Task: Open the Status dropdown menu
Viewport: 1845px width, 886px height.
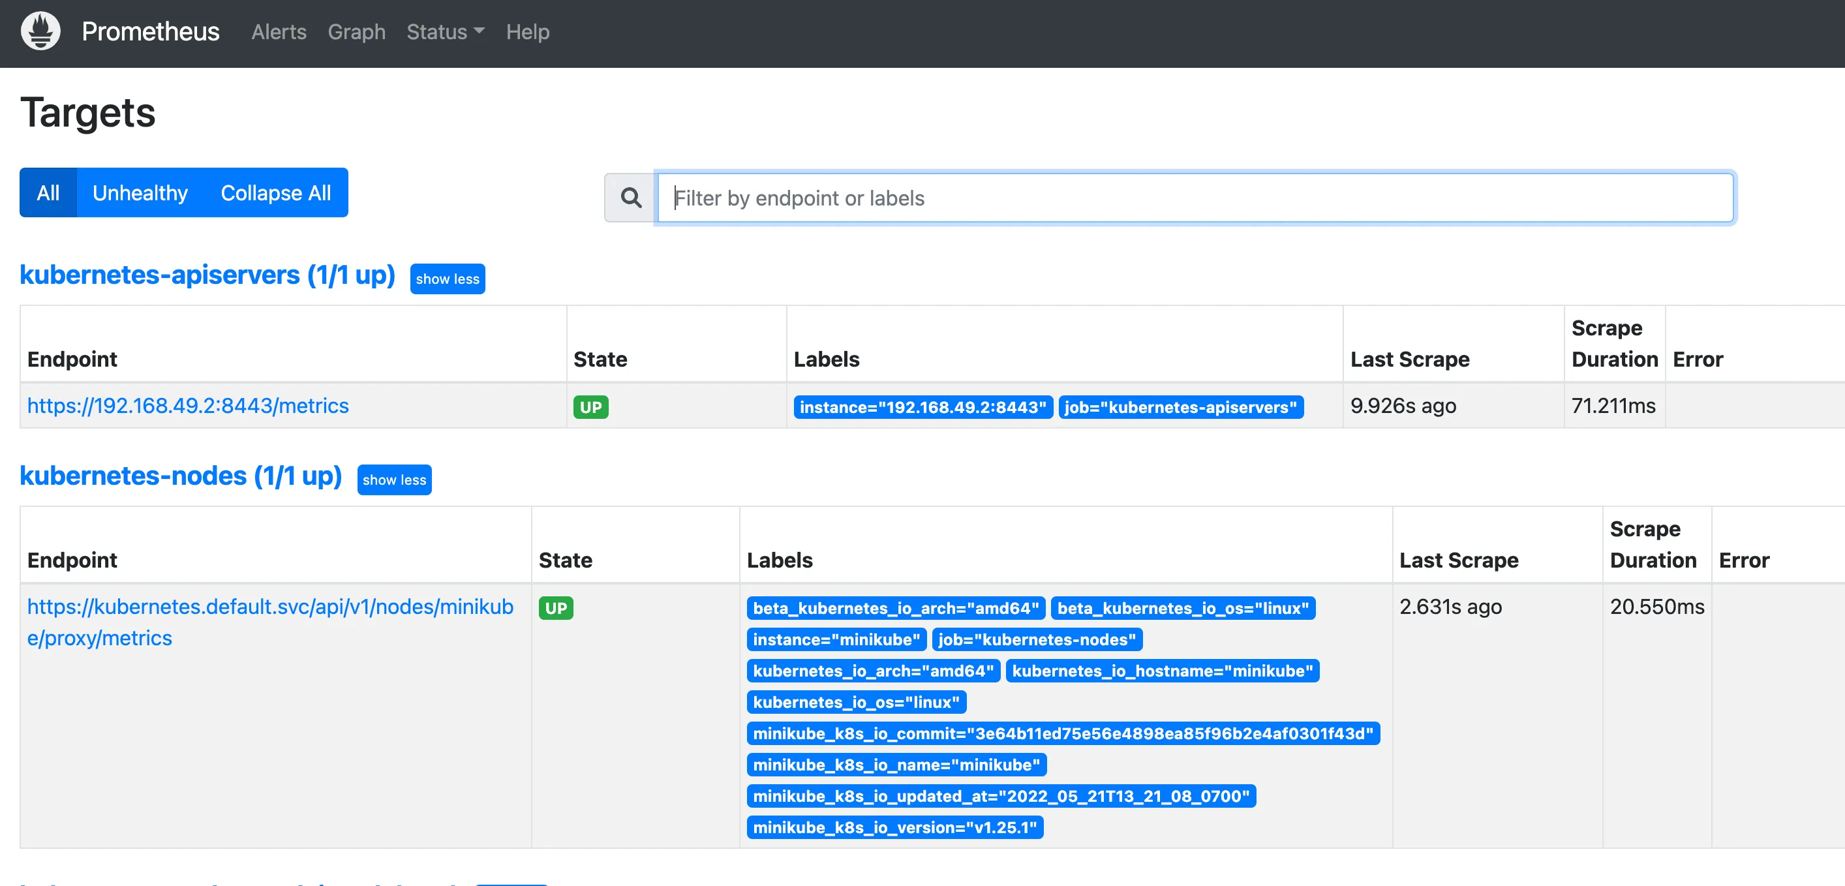Action: pos(445,31)
